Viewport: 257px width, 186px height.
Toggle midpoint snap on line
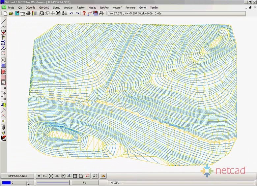point(57,176)
